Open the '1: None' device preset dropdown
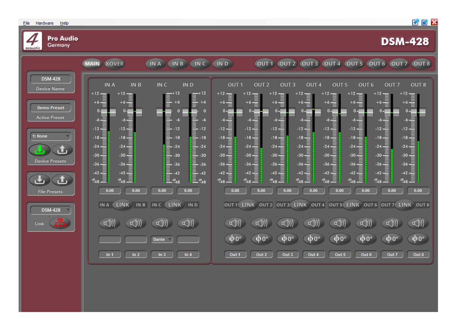This screenshot has height=331, width=457. [50, 136]
